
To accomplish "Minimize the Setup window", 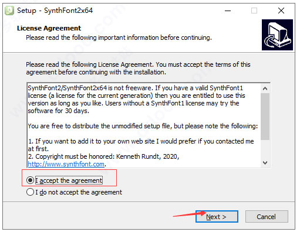I will pyautogui.click(x=228, y=11).
